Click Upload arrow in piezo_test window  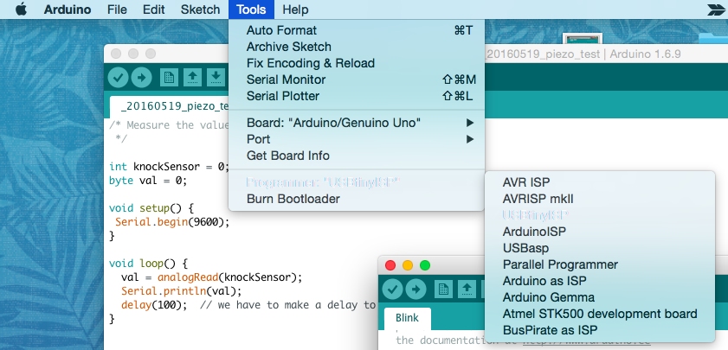pos(142,78)
